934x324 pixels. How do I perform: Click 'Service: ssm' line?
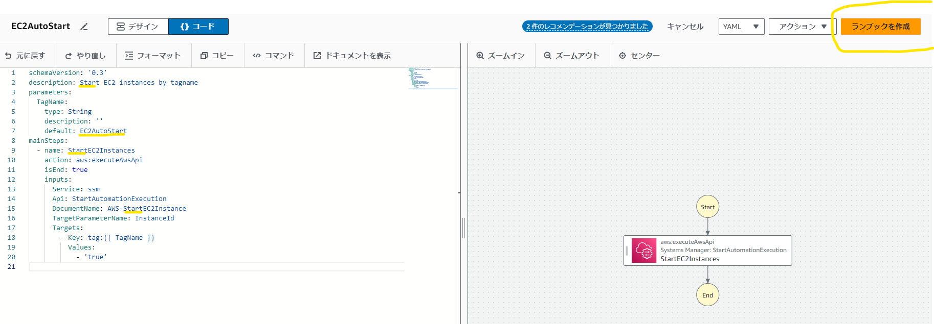coord(76,189)
